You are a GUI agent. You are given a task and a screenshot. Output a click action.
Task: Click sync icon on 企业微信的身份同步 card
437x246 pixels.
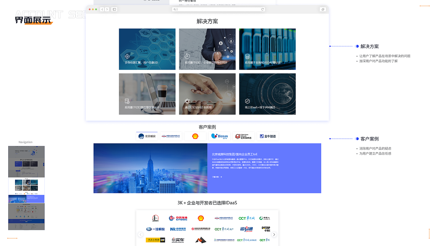coord(187,56)
